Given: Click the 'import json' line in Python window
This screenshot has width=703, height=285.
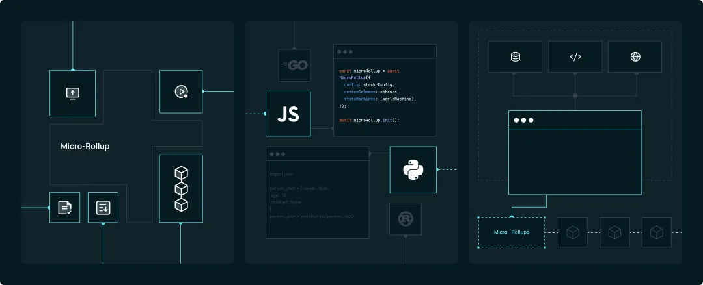Looking at the screenshot, I should click(282, 174).
